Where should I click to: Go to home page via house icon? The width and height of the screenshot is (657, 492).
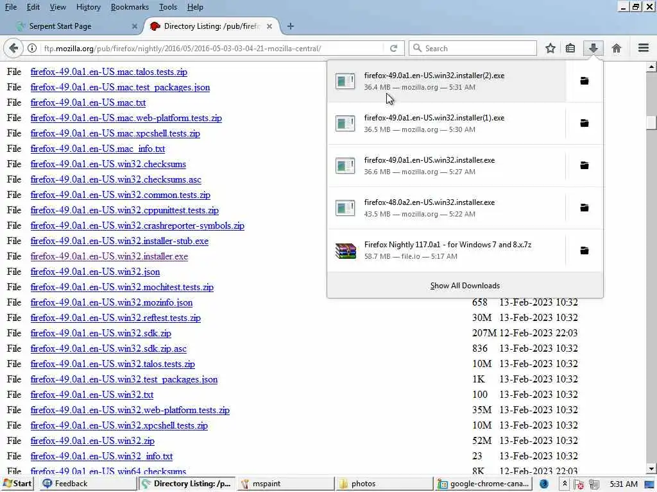[x=616, y=48]
